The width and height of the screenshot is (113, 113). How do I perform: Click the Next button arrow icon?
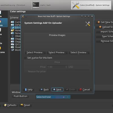point(54,89)
